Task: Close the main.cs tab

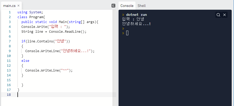Action: [x=18, y=6]
